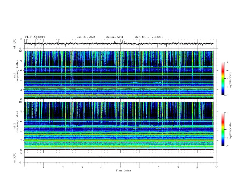
Task: Click the time axis tick label '2'
Action: pyautogui.click(x=63, y=167)
